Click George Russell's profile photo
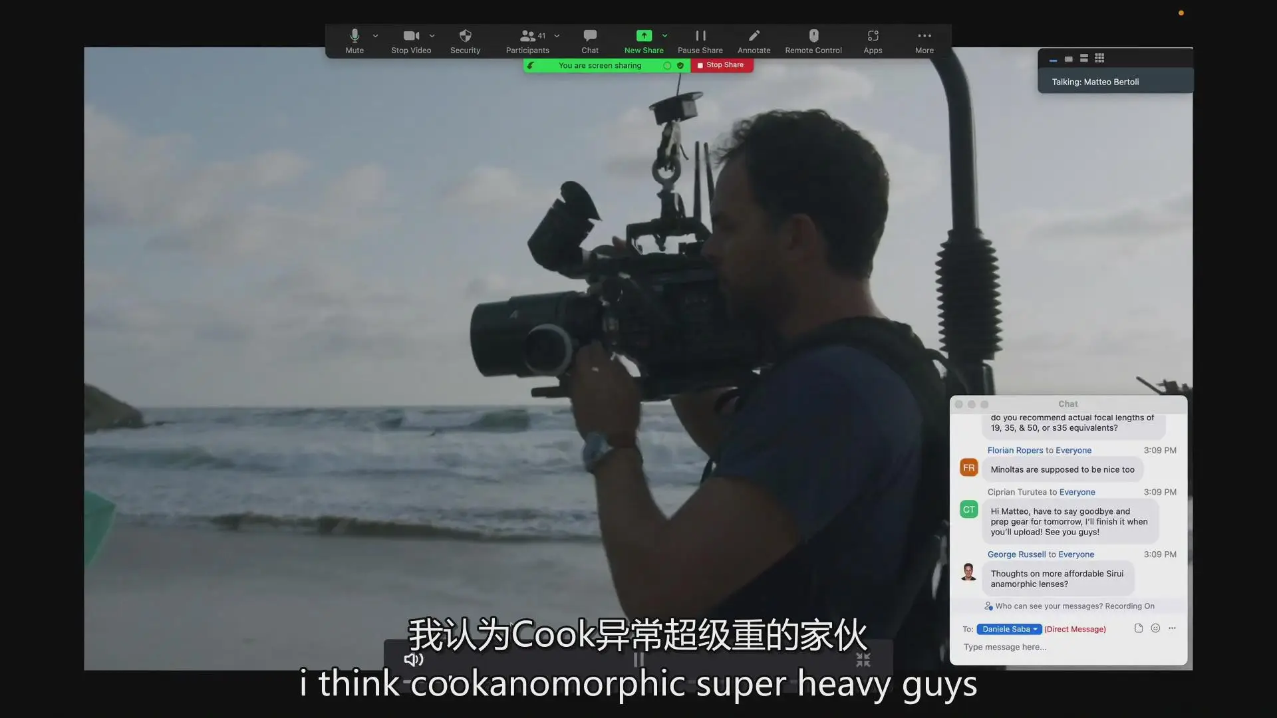This screenshot has width=1277, height=718. (968, 572)
